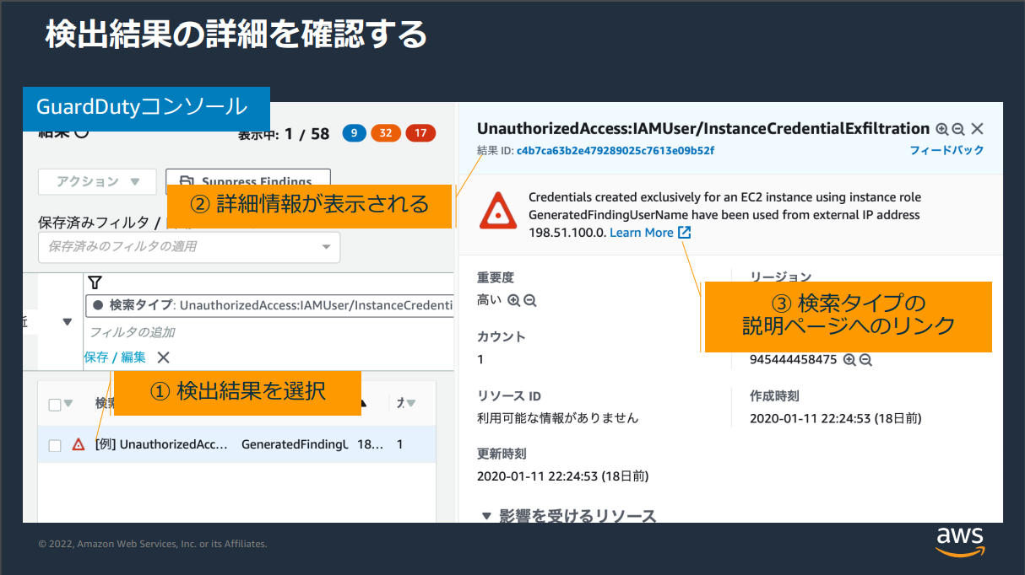Viewport: 1025px width, 575px height.
Task: Click zoom-in icon beside account 945444458475
Action: click(849, 360)
